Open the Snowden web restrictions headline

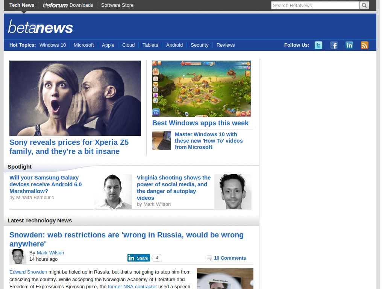pos(126,239)
